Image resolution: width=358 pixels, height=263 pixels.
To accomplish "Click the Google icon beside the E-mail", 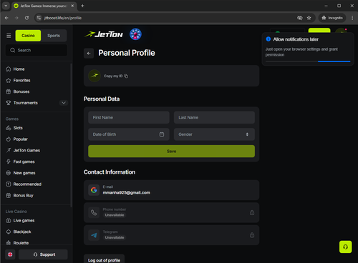I will pyautogui.click(x=94, y=190).
